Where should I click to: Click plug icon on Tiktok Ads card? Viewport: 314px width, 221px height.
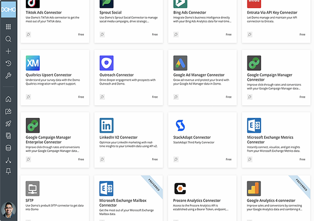click(x=29, y=35)
